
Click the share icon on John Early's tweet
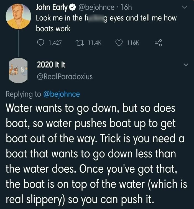[158, 43]
